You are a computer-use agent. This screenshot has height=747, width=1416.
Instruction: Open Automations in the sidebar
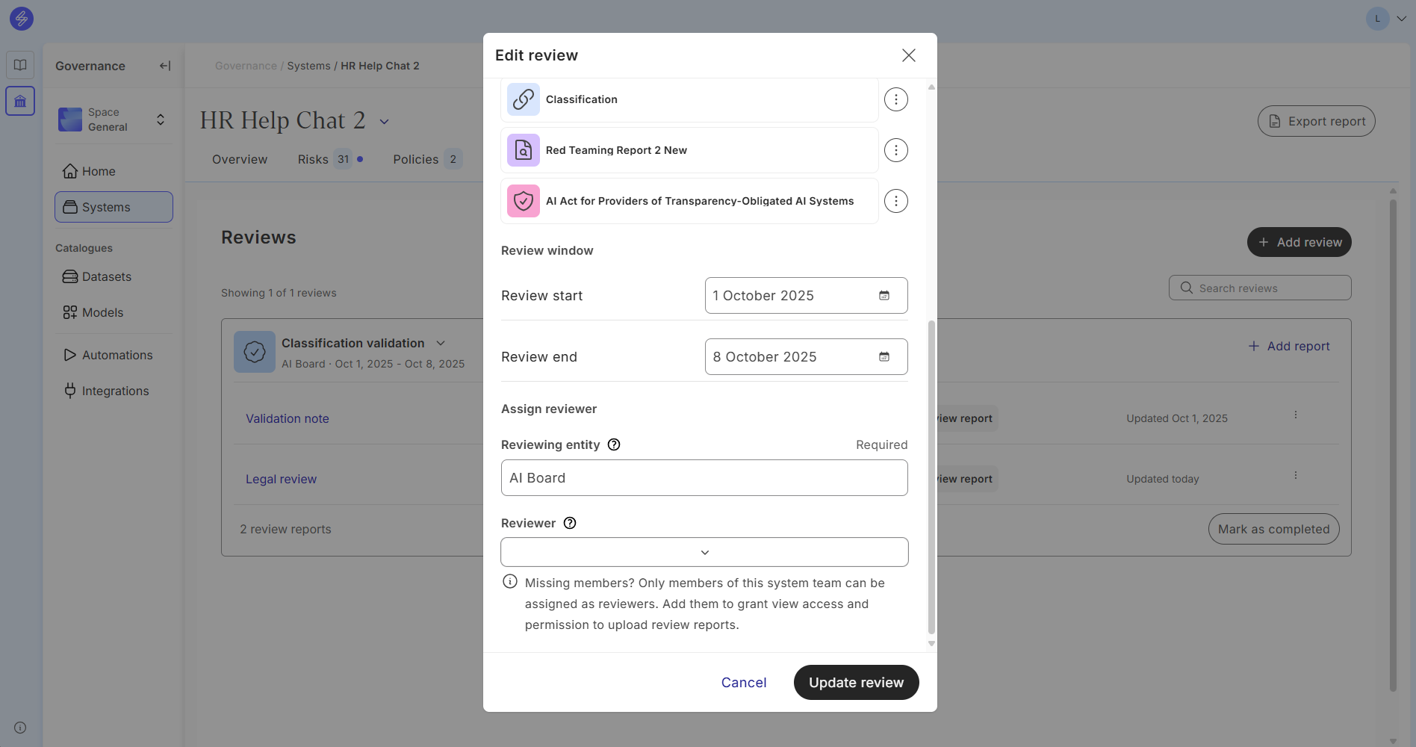point(117,355)
